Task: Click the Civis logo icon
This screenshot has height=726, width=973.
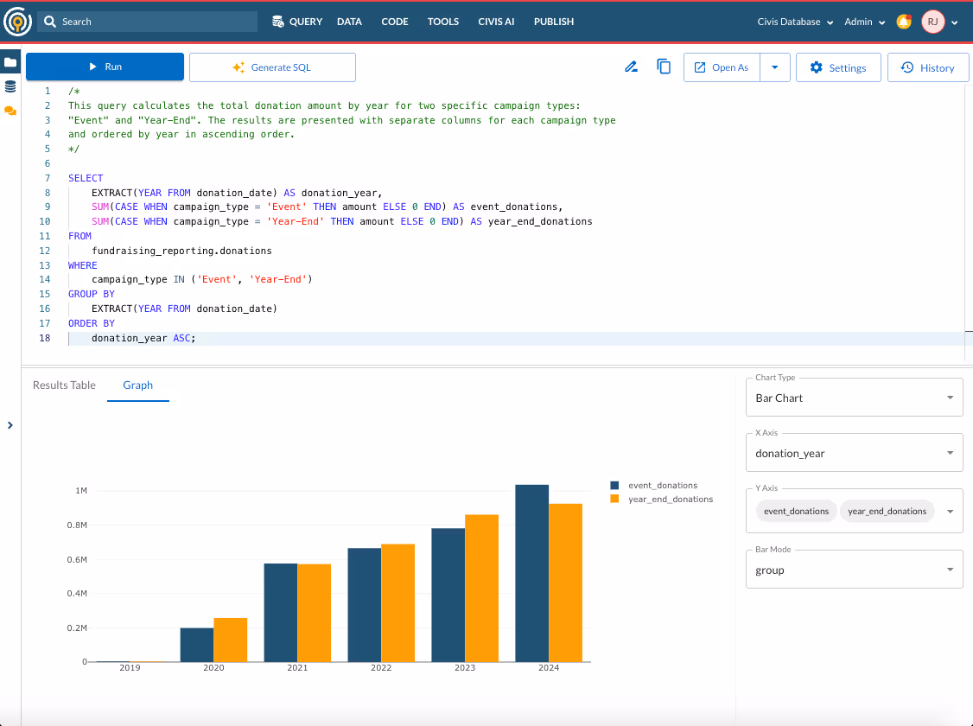Action: pyautogui.click(x=17, y=22)
